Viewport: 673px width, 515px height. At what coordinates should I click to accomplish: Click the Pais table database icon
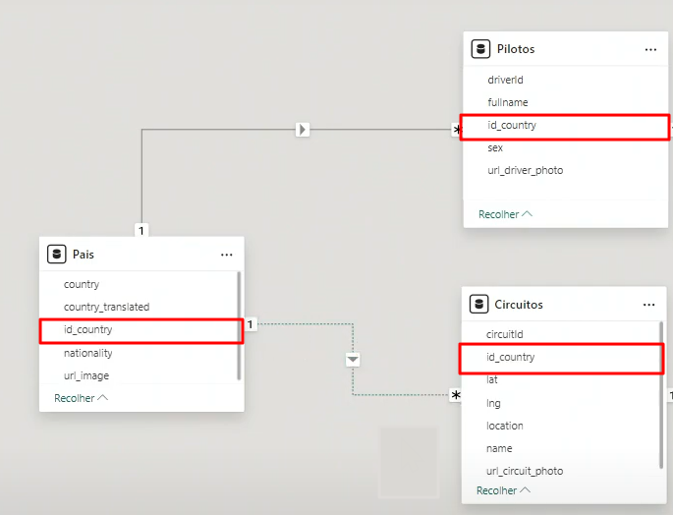[56, 255]
